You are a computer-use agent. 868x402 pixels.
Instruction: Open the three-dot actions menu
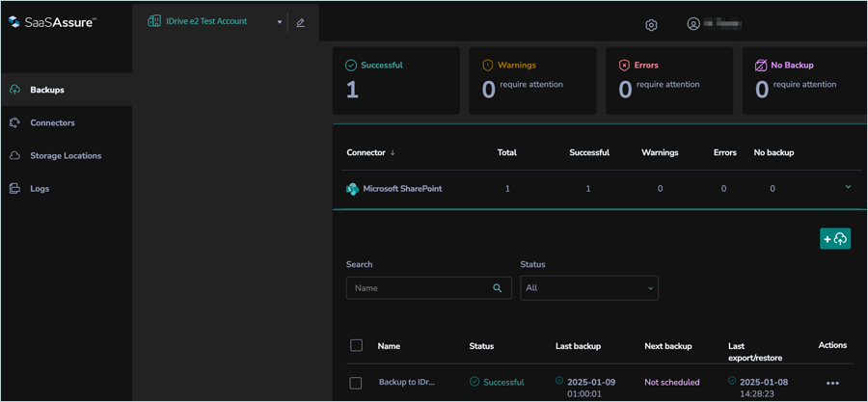point(832,383)
